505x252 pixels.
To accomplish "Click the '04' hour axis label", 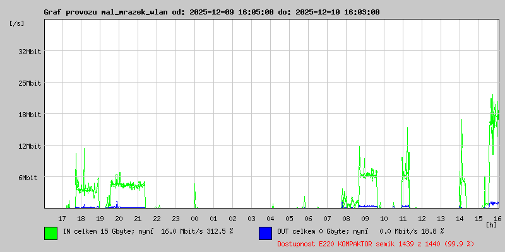I will click(271, 219).
